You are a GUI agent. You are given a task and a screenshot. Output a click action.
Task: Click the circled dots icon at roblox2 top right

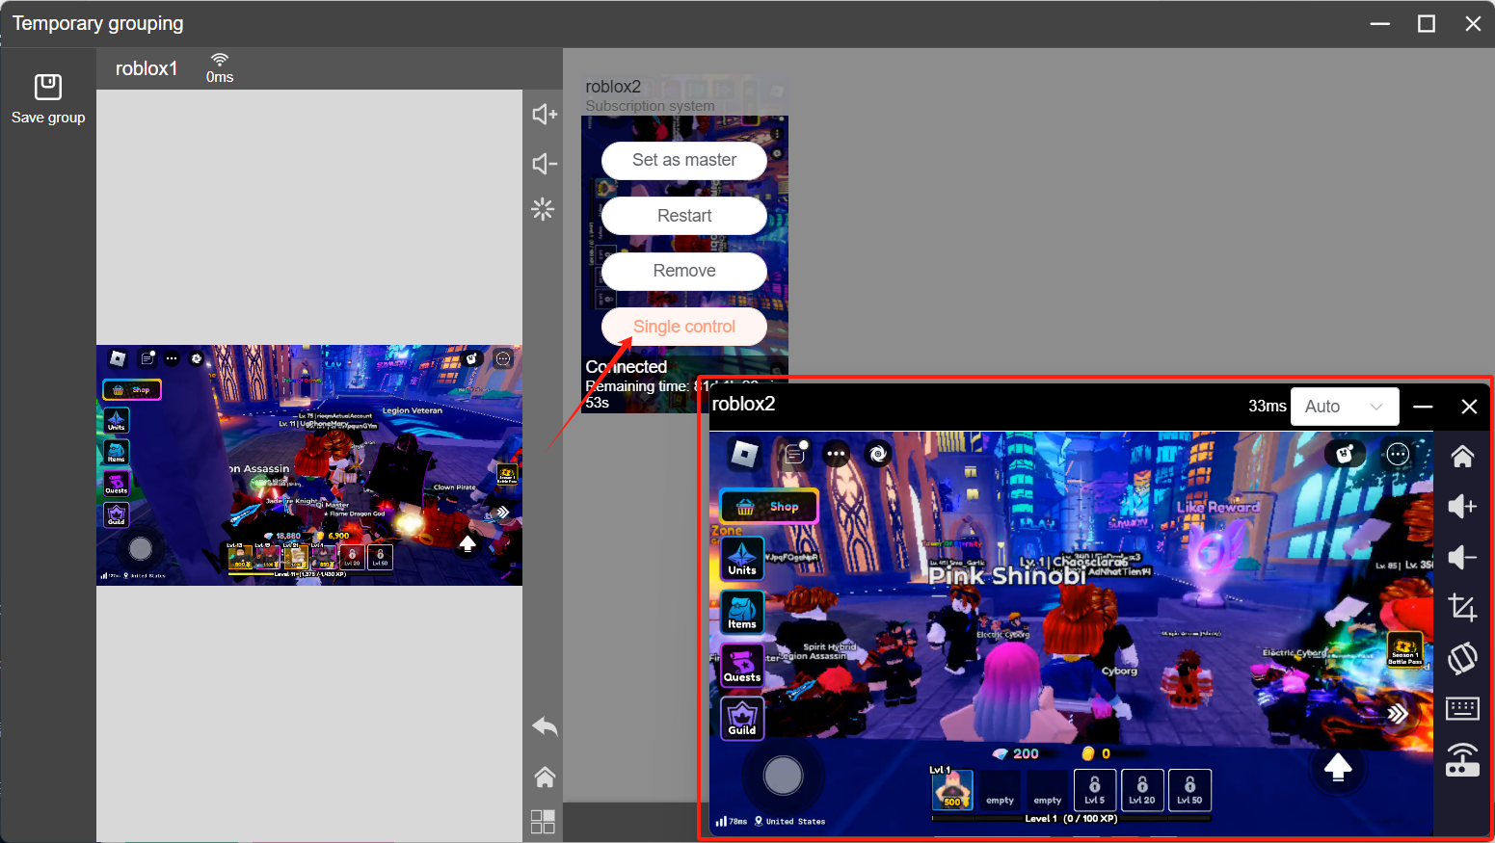[x=1398, y=454]
